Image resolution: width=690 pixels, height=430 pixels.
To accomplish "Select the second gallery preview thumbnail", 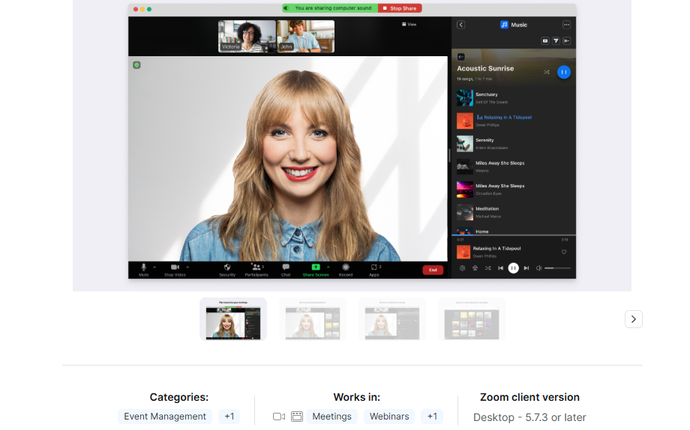I will pyautogui.click(x=313, y=319).
